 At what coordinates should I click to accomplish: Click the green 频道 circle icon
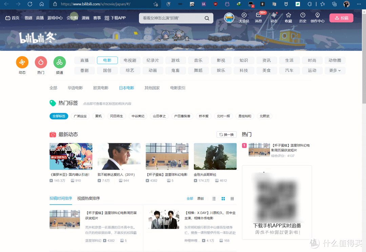pyautogui.click(x=60, y=62)
